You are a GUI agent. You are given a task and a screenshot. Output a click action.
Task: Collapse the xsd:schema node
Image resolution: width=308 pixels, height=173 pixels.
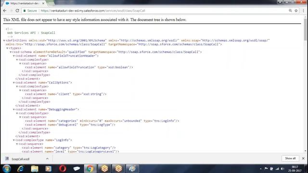point(11,52)
